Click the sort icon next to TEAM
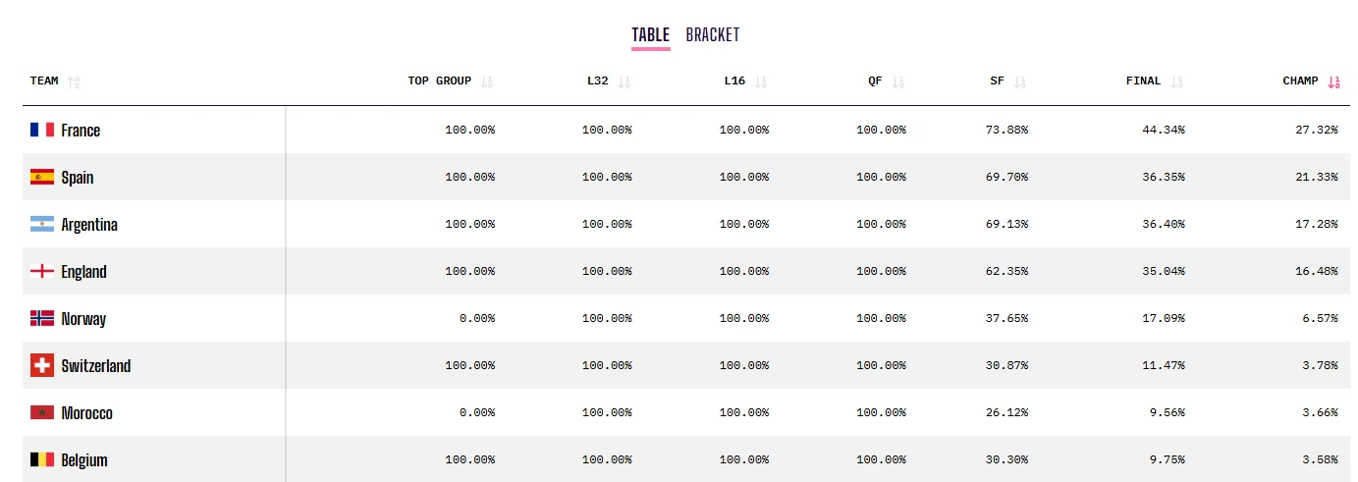Image resolution: width=1358 pixels, height=482 pixels. [x=75, y=82]
